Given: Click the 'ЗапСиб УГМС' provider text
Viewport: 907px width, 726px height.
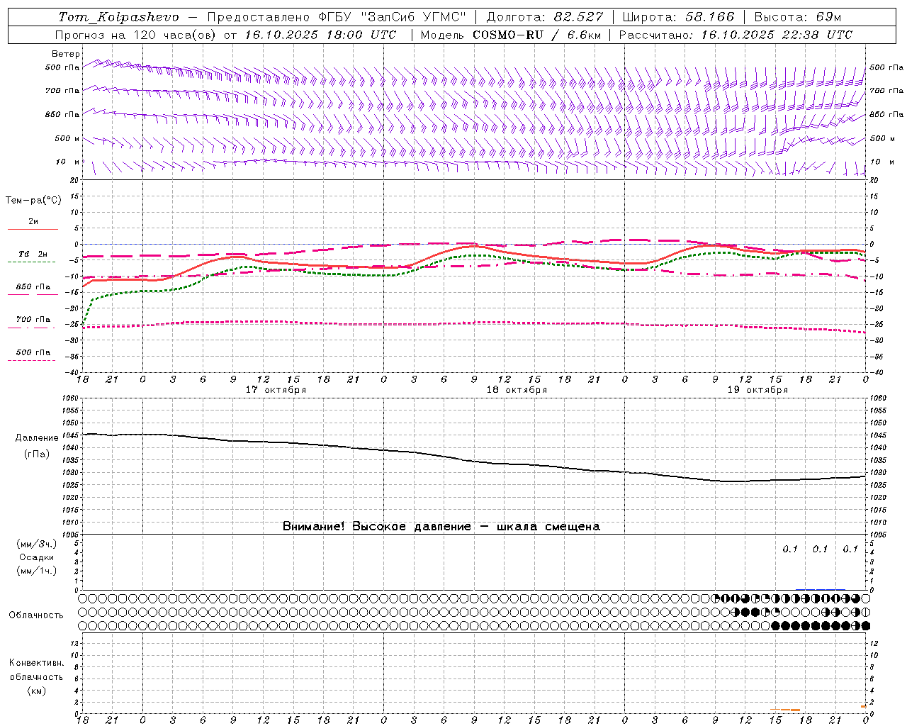Looking at the screenshot, I should (x=414, y=17).
